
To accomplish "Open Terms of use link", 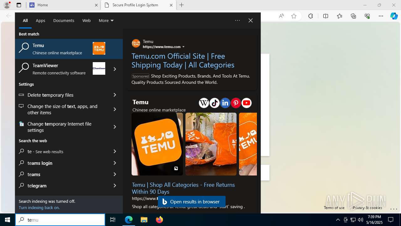I will tap(334, 207).
